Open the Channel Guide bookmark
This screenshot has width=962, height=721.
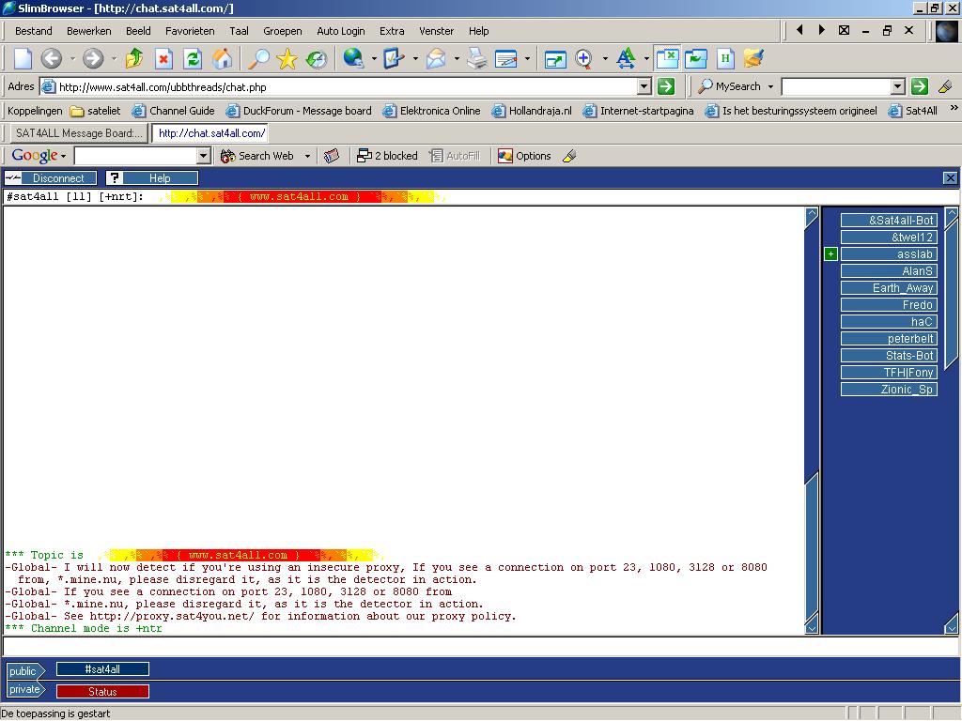click(x=174, y=111)
